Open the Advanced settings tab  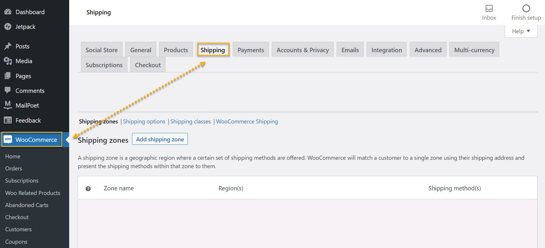[x=428, y=50]
